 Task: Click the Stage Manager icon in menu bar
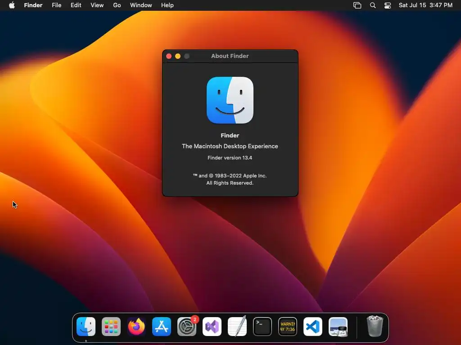pyautogui.click(x=357, y=5)
